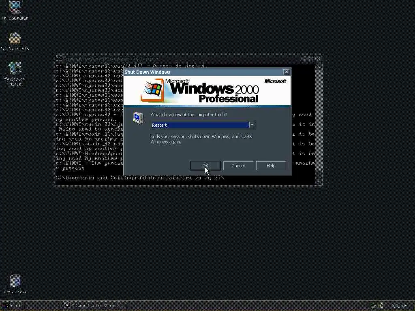The width and height of the screenshot is (415, 311).
Task: Switch to cmd.exe taskbar button
Action: pos(95,306)
